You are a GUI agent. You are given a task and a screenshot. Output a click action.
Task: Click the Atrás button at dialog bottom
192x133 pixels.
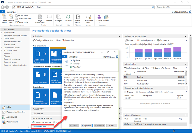74,126
